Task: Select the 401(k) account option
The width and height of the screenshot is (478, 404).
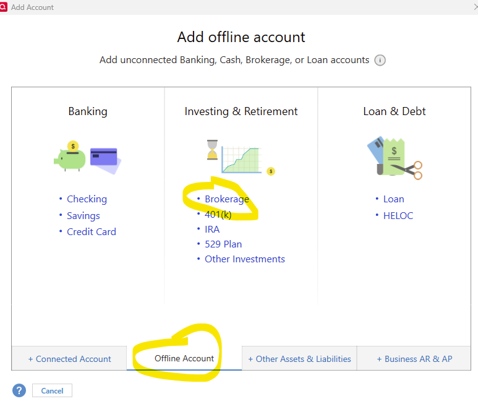Action: click(x=218, y=214)
